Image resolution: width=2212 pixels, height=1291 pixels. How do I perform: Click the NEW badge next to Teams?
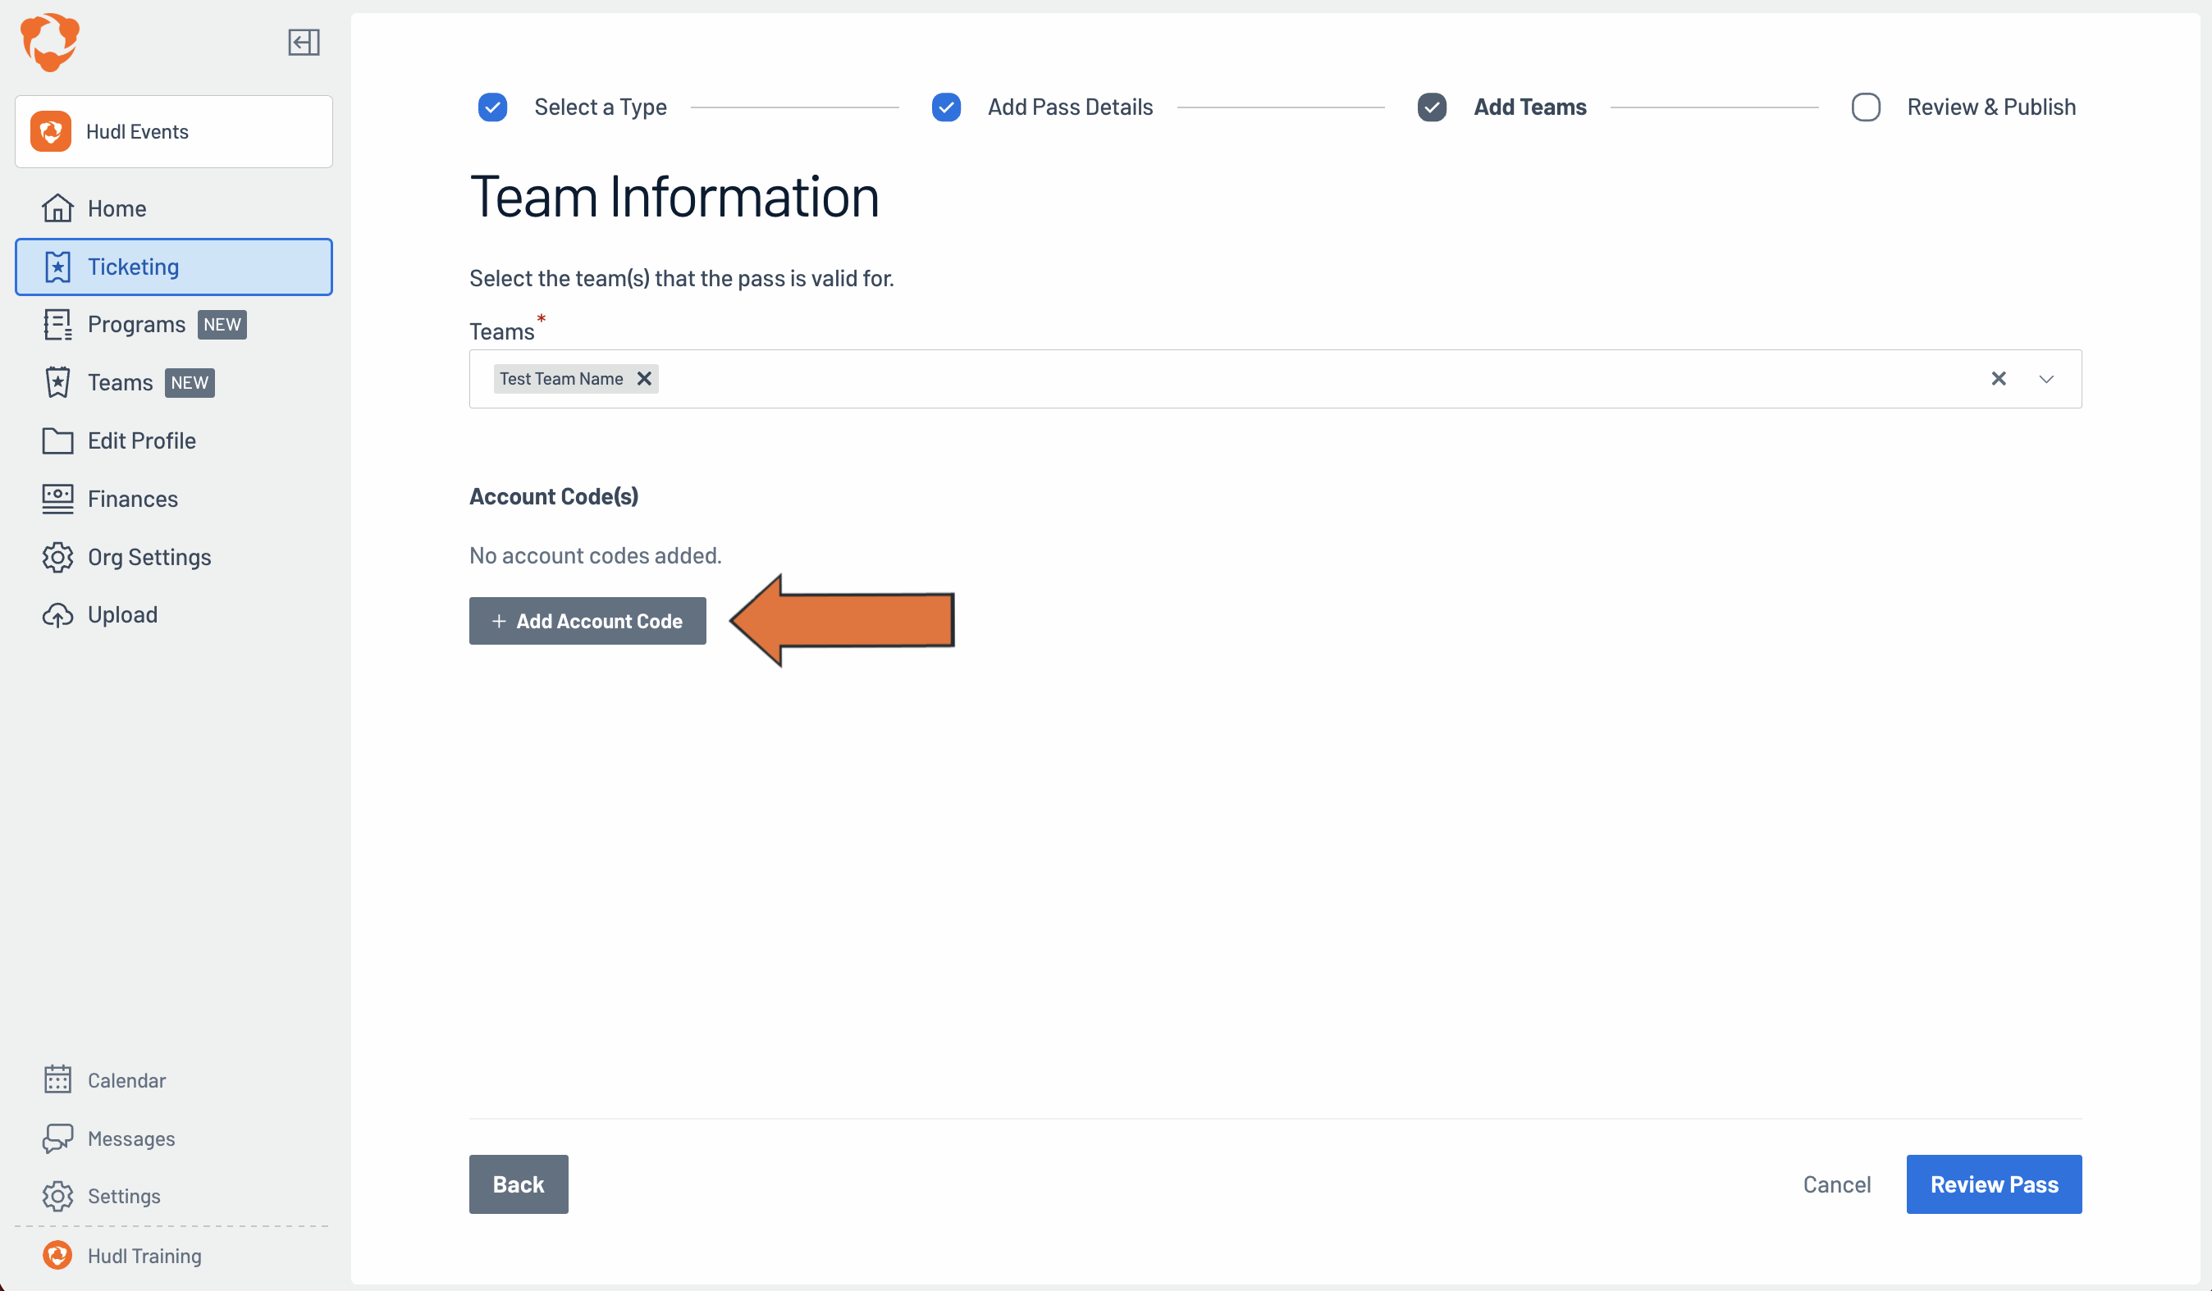coord(190,383)
